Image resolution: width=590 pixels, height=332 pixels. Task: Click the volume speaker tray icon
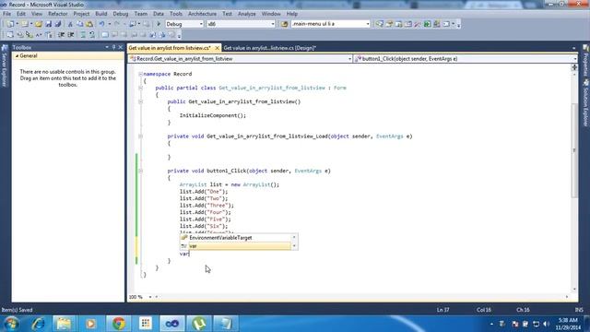pyautogui.click(x=547, y=324)
